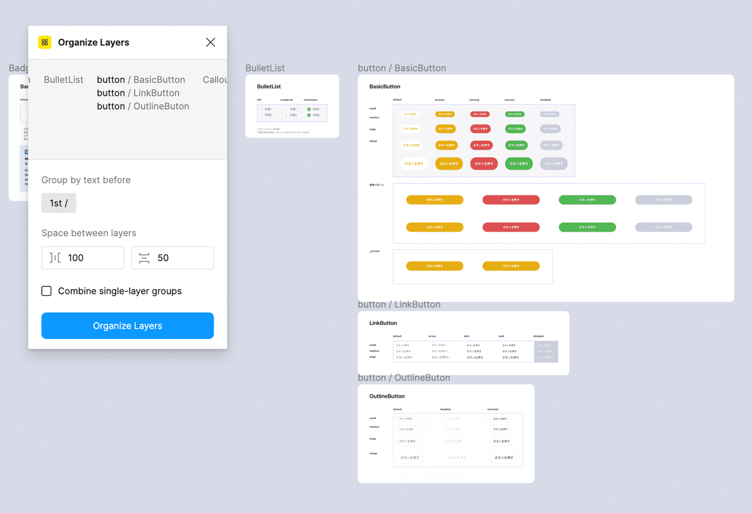The width and height of the screenshot is (752, 513).
Task: Click the vertical space field showing 50
Action: click(x=172, y=257)
